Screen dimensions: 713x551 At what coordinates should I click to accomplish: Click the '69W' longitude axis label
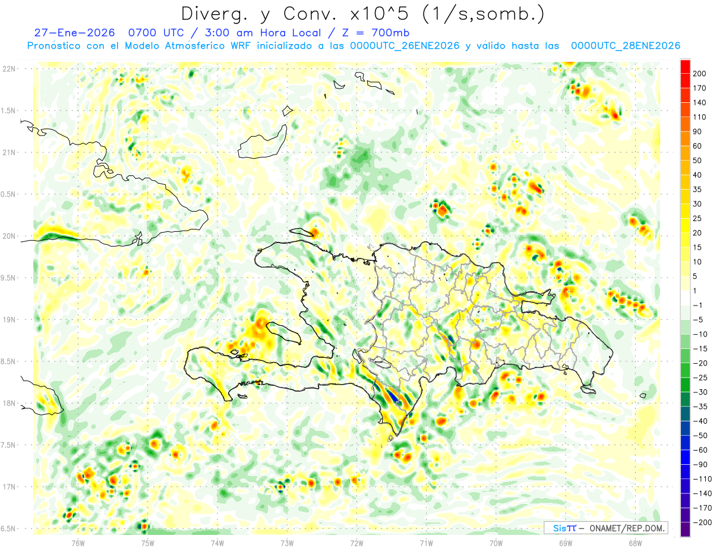(566, 543)
